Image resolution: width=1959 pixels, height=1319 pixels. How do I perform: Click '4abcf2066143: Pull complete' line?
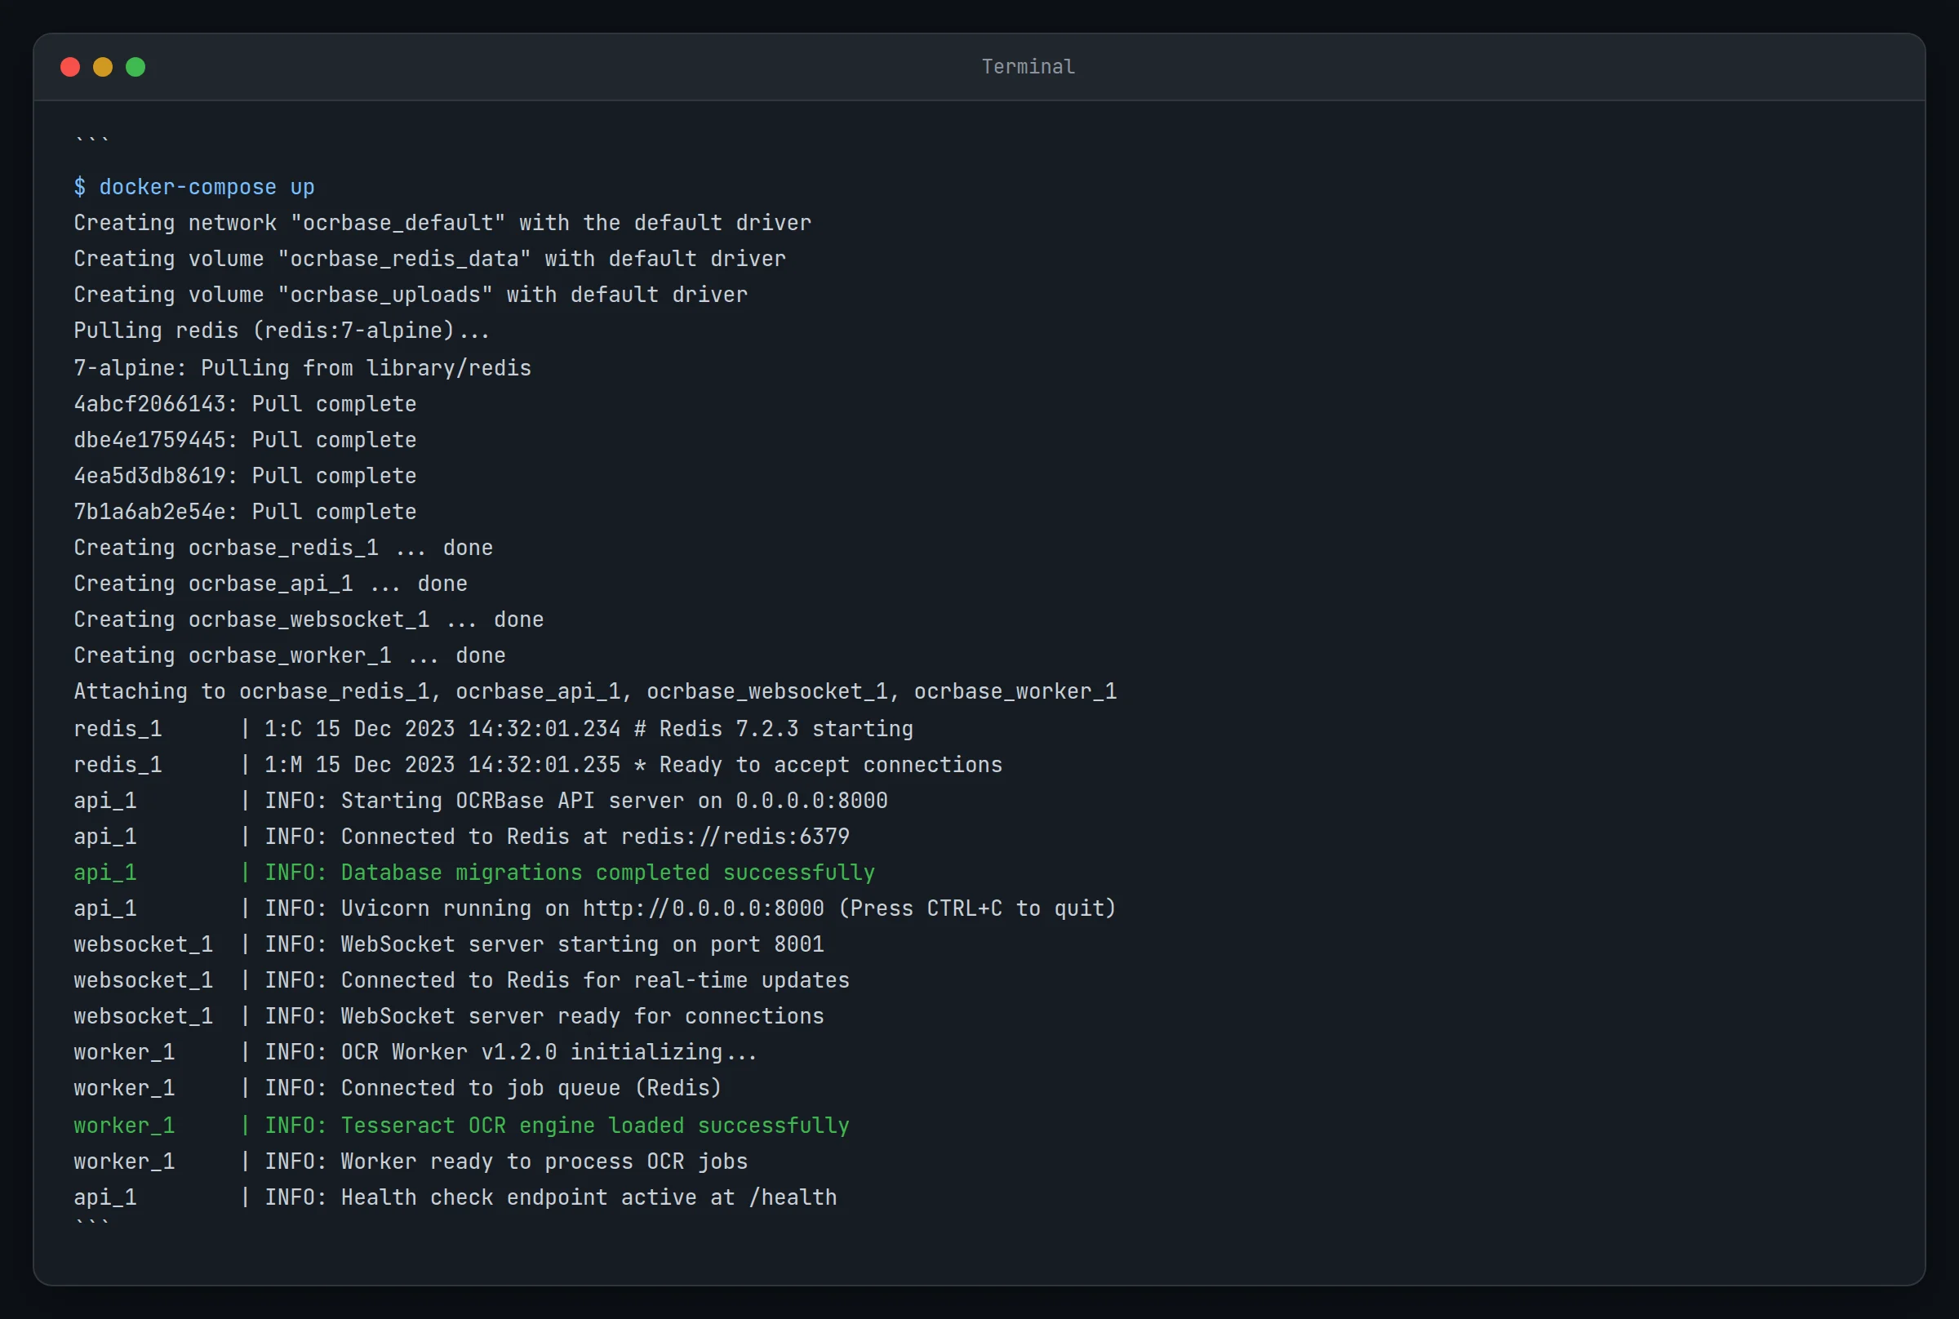click(x=245, y=405)
